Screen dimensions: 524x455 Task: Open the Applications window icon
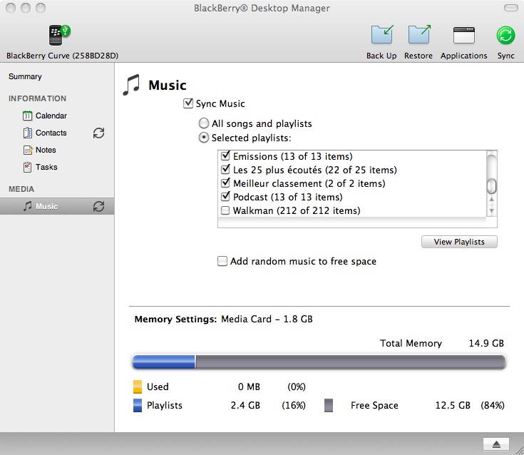click(464, 35)
